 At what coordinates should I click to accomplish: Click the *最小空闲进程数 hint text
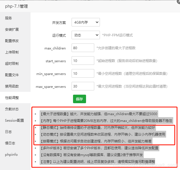[x=132, y=73]
